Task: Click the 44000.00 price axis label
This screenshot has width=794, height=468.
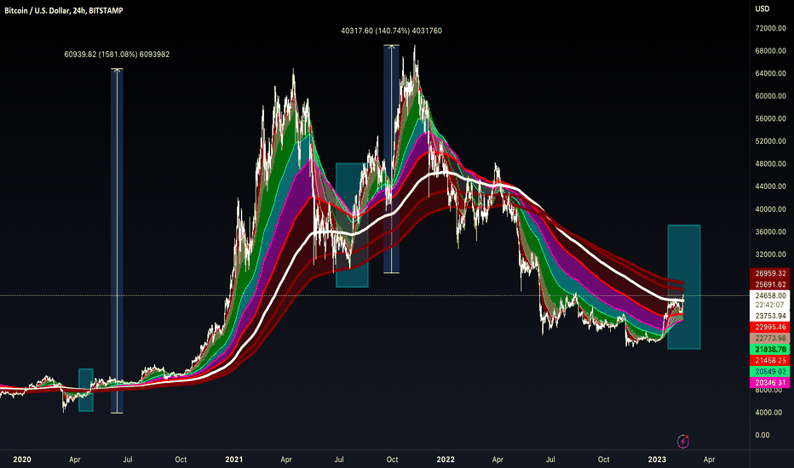Action: (770, 186)
